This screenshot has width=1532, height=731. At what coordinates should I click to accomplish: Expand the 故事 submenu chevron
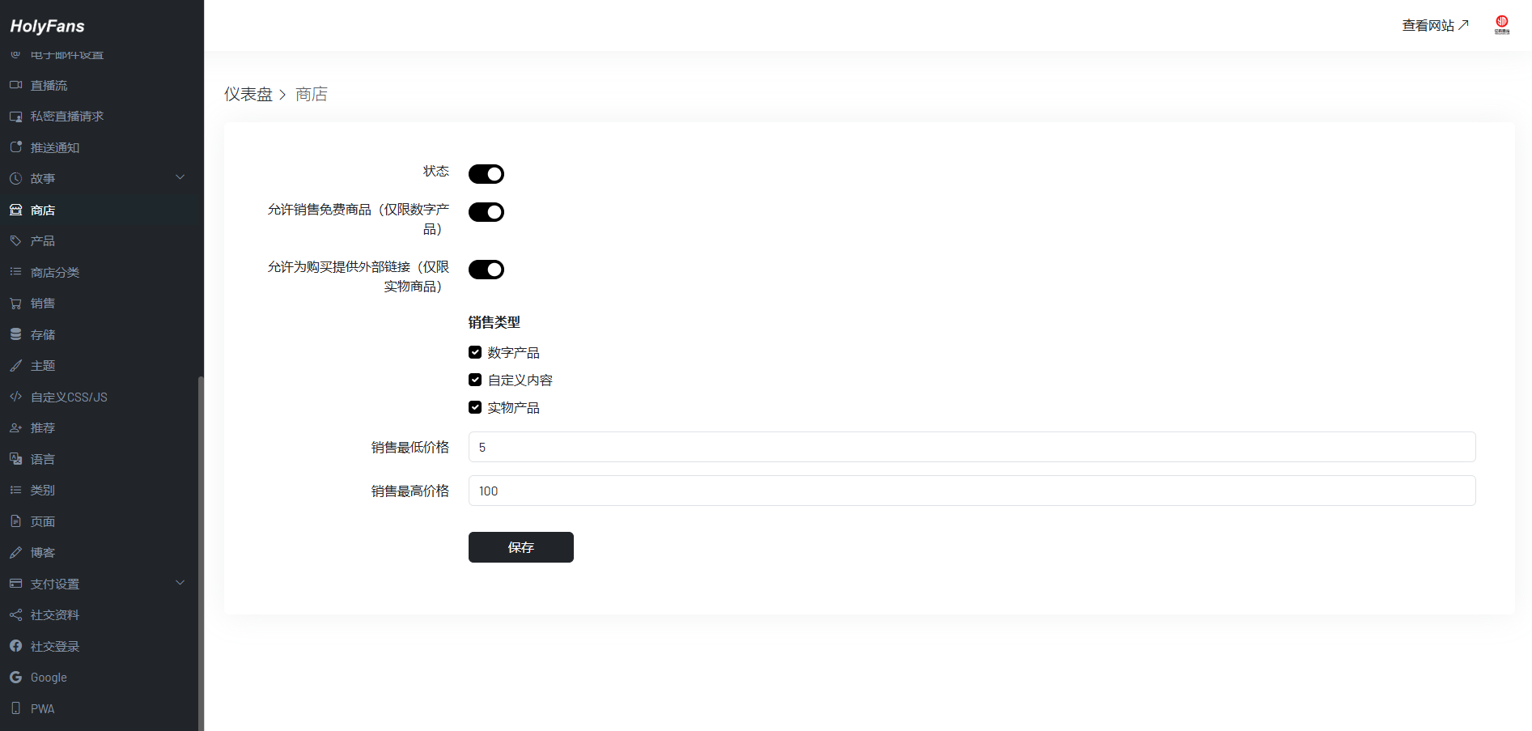click(x=180, y=178)
